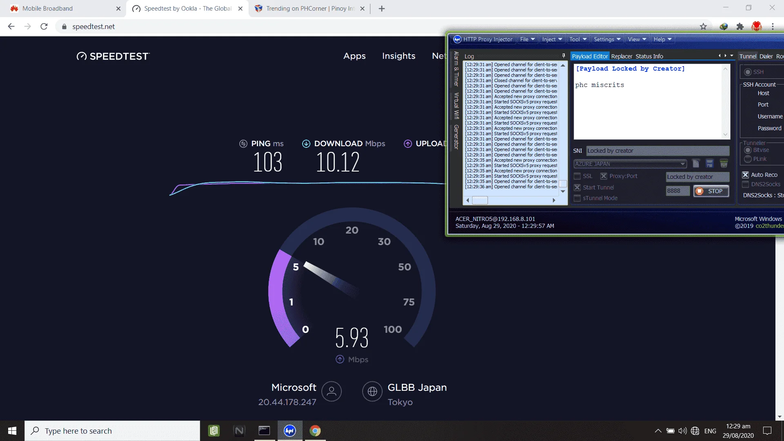The image size is (784, 441).
Task: Click the new config file icon
Action: (696, 164)
